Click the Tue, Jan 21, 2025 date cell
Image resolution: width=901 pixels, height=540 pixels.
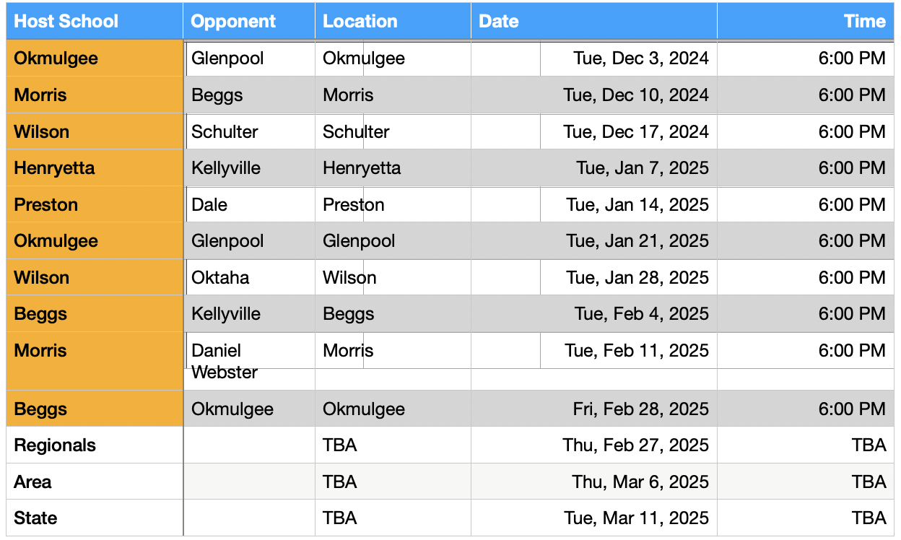pyautogui.click(x=594, y=240)
